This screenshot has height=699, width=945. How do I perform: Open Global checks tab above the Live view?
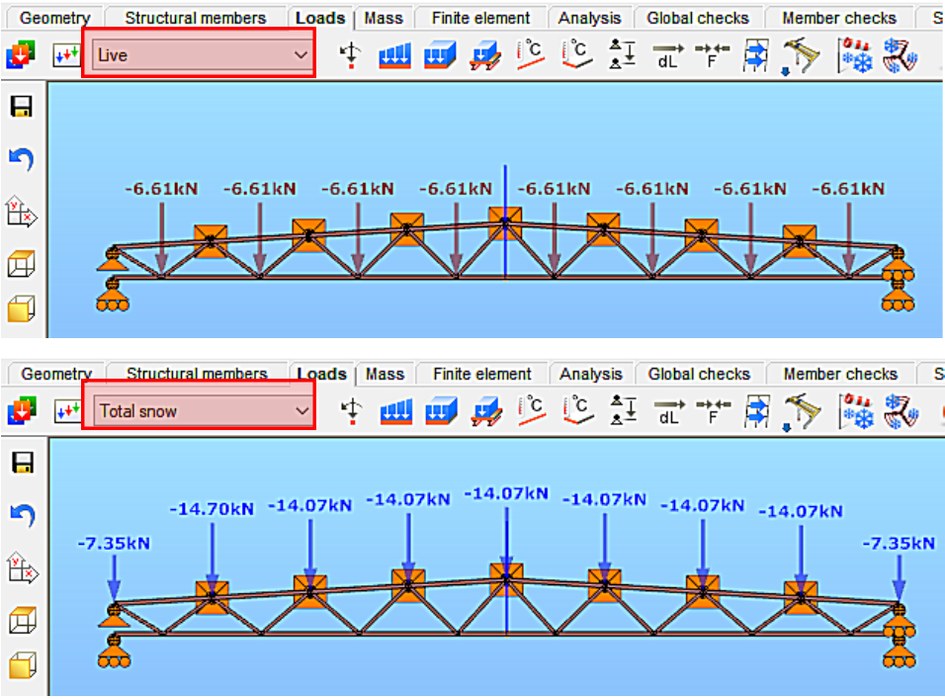point(698,18)
